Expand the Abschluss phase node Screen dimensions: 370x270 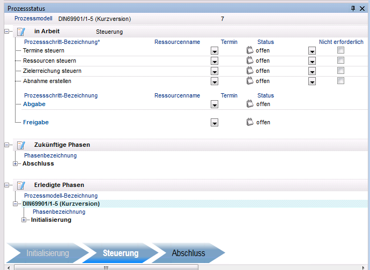15,163
